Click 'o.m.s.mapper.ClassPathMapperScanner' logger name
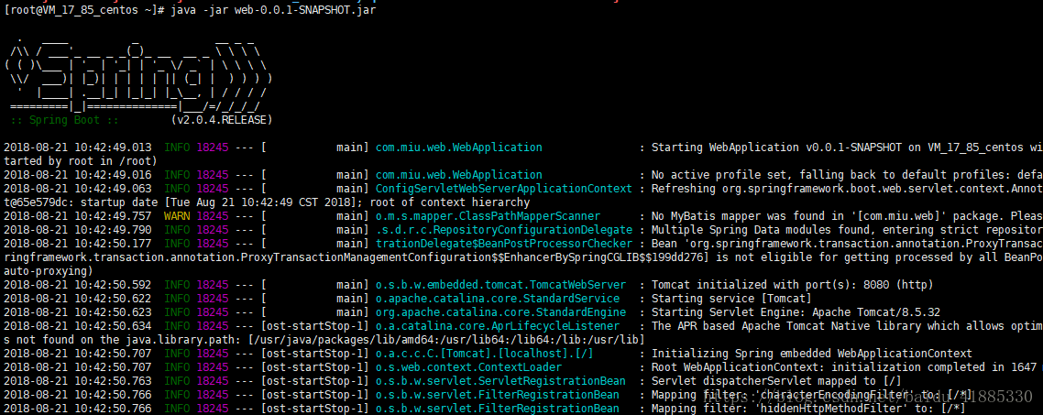 click(489, 216)
